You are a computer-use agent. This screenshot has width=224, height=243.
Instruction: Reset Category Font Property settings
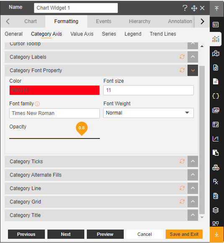tap(182, 70)
